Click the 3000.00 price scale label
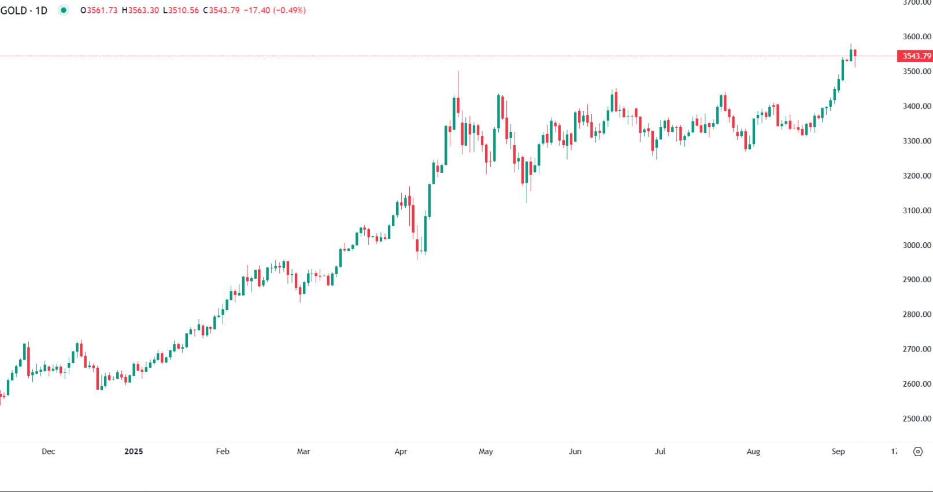Viewport: 933px width, 492px height. [917, 245]
